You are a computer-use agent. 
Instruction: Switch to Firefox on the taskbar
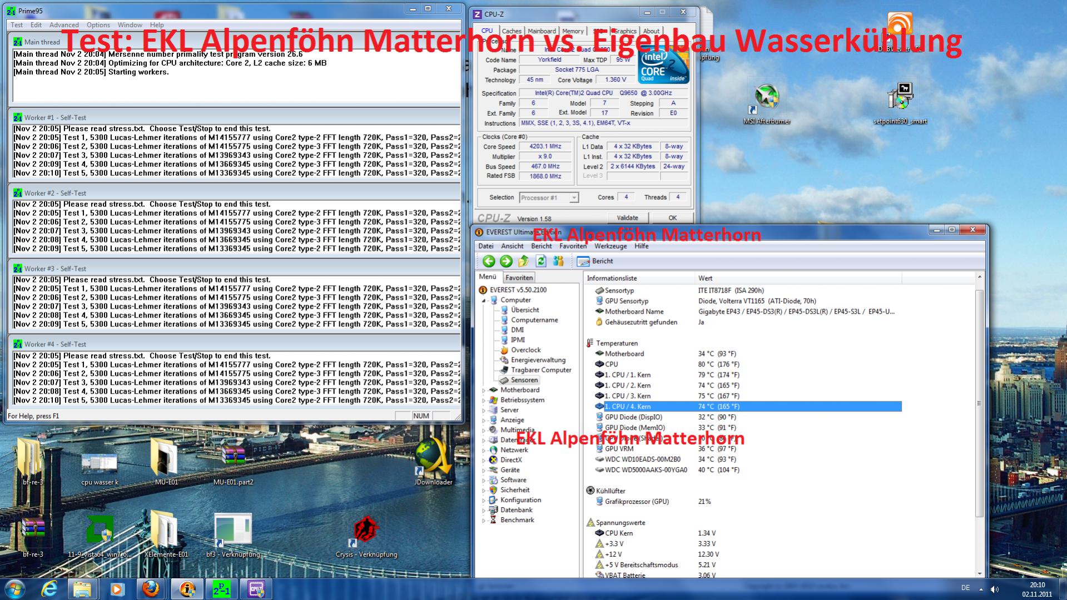click(x=151, y=589)
